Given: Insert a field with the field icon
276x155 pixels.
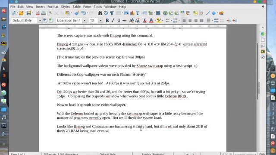Looking at the screenshot, I should (x=151, y=13).
